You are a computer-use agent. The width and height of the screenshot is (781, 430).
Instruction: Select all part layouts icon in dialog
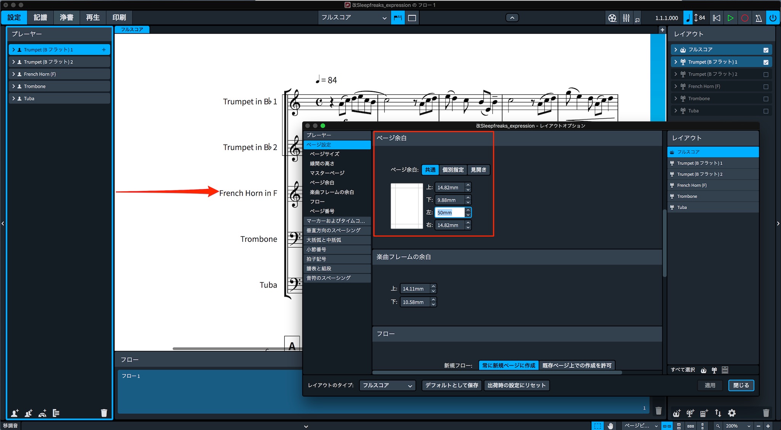tap(714, 370)
